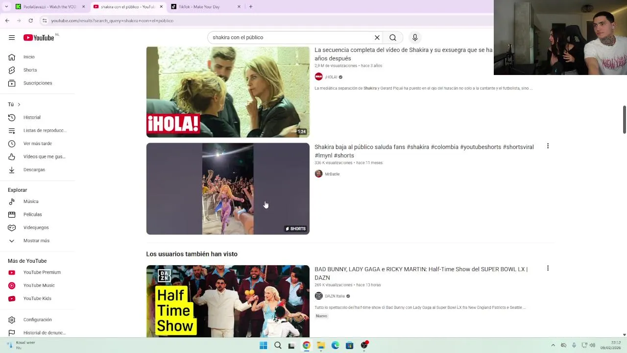The height and width of the screenshot is (353, 627).
Task: Click the address bar URL
Action: pos(112,21)
